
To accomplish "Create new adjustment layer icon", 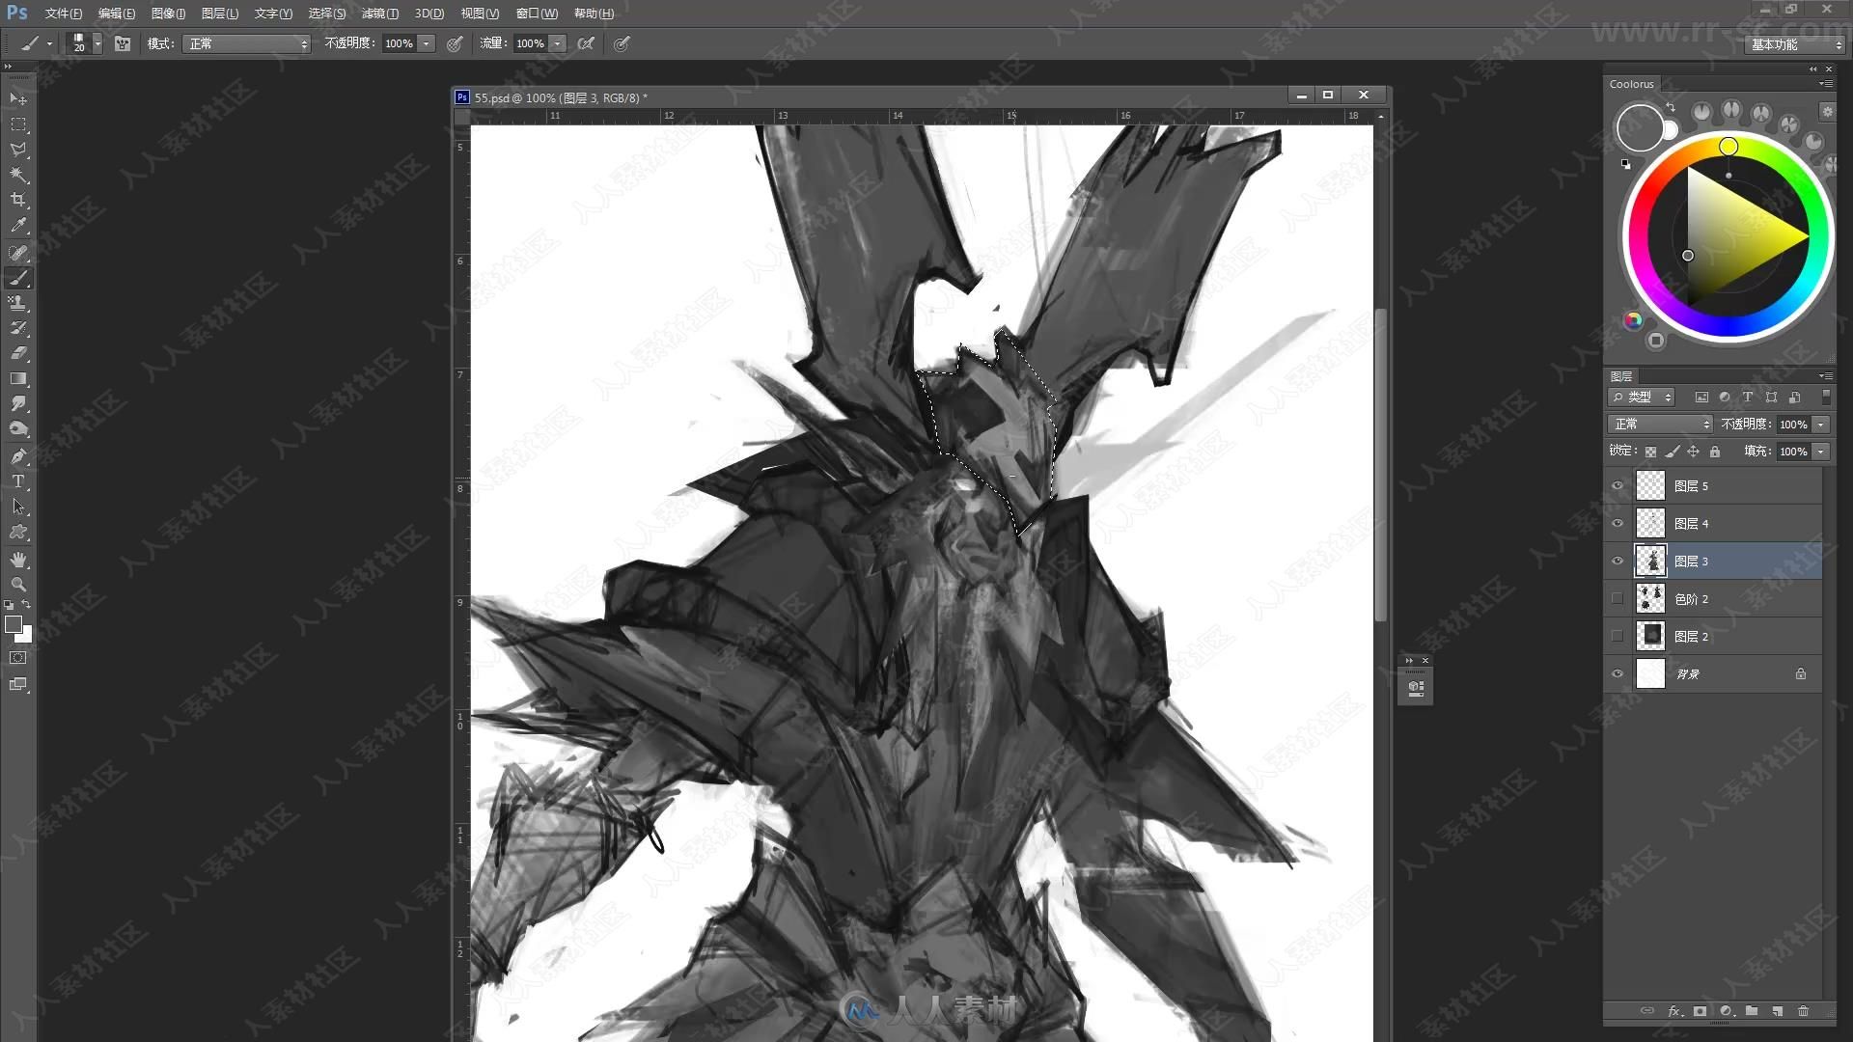I will point(1726,1011).
